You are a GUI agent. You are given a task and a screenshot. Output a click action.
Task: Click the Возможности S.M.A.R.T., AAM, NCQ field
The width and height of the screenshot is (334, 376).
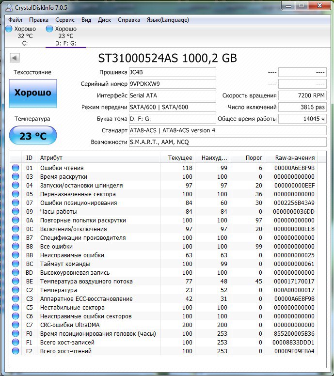pyautogui.click(x=228, y=142)
